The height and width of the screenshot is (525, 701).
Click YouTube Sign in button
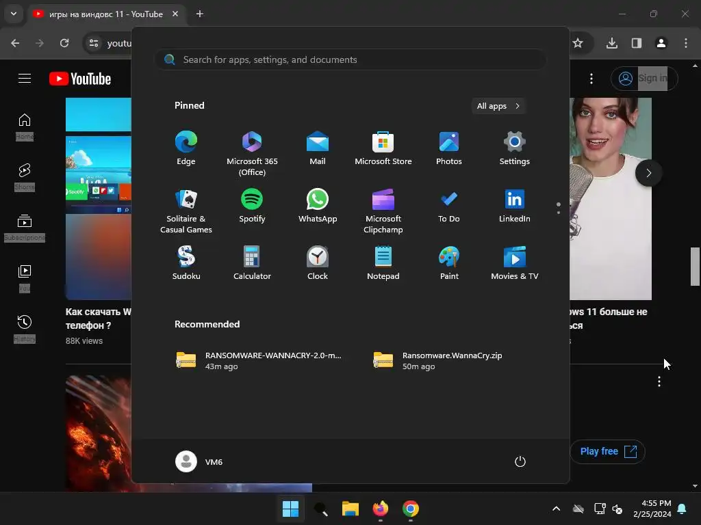(x=644, y=79)
